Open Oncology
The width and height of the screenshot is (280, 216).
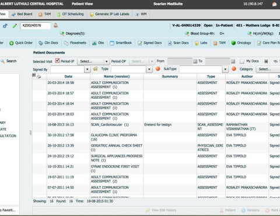241,43
